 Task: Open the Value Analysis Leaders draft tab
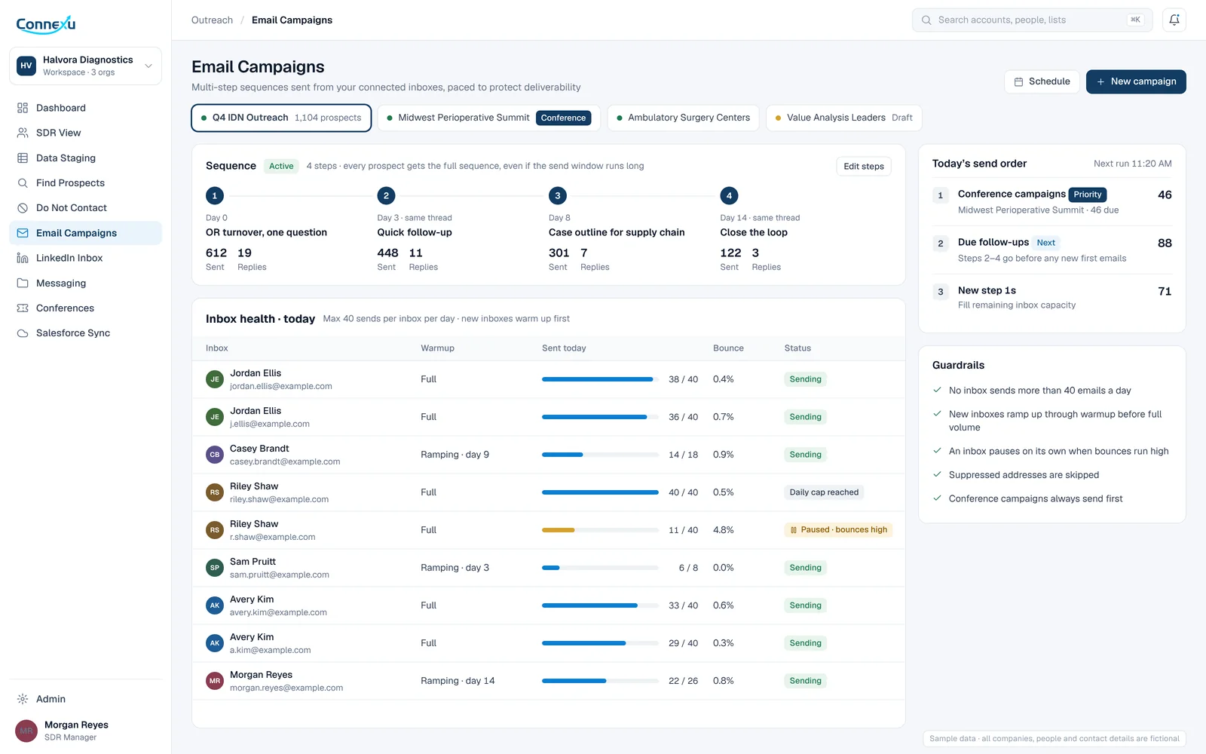(x=844, y=118)
